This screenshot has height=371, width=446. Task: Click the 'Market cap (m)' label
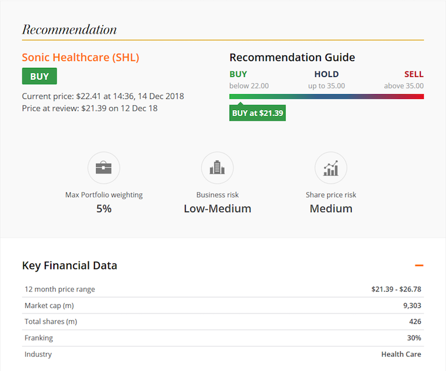(x=49, y=306)
